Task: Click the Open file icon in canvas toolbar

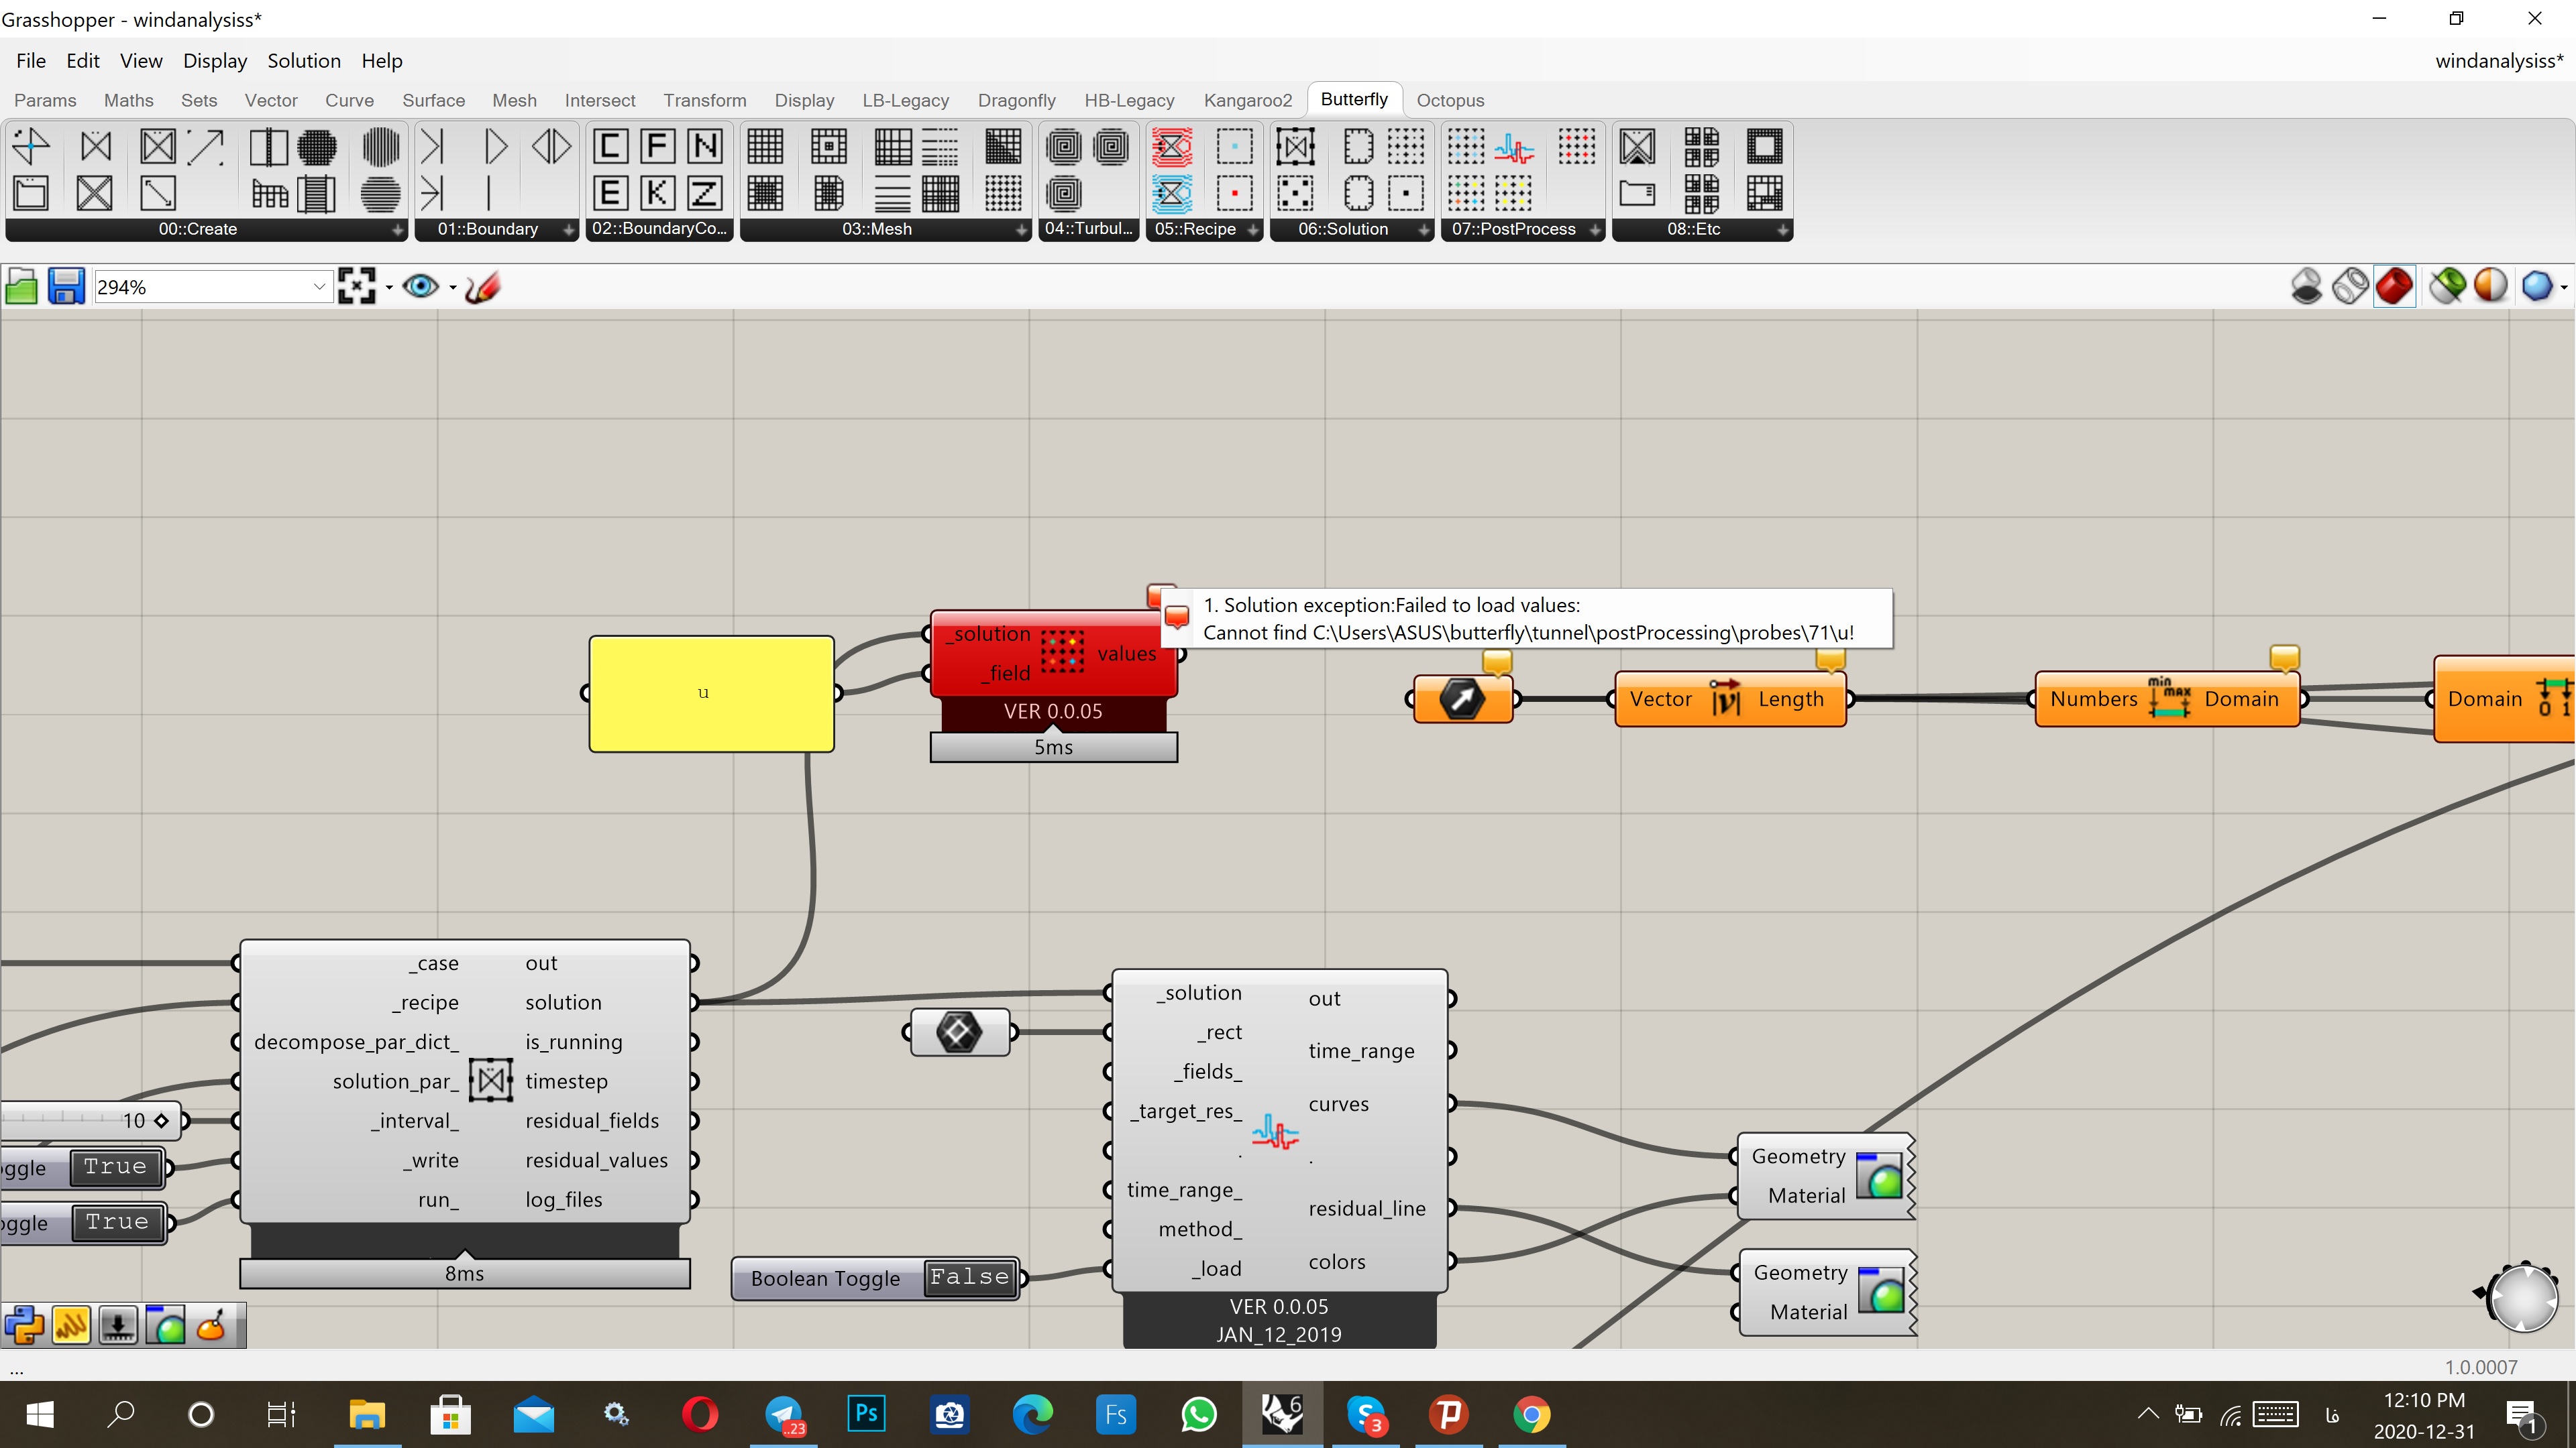Action: (x=21, y=288)
